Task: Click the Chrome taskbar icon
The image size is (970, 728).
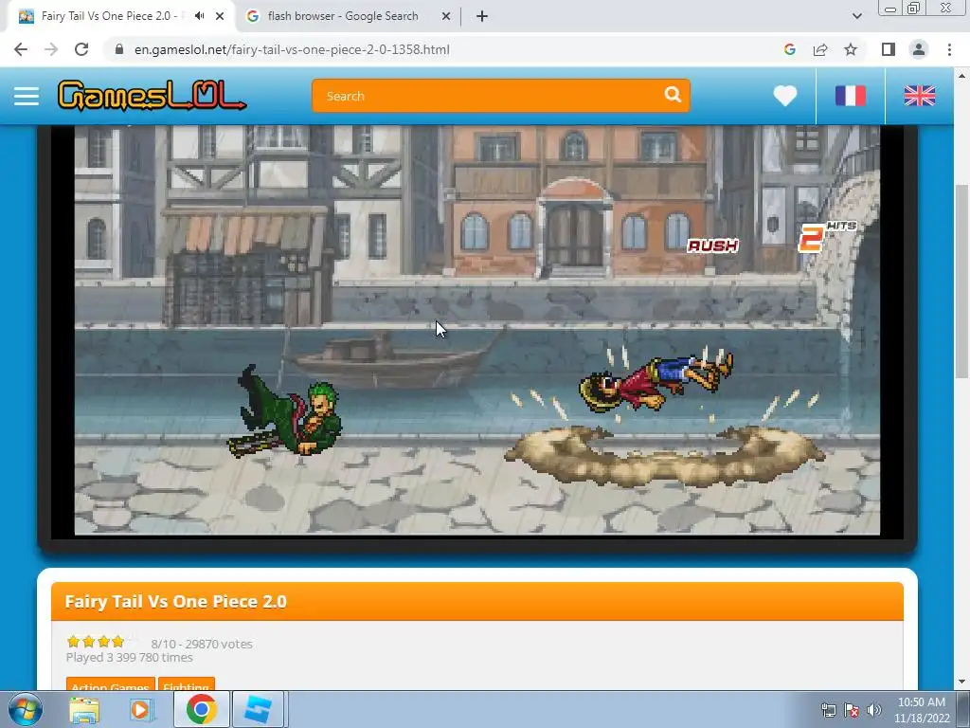Action: [201, 709]
